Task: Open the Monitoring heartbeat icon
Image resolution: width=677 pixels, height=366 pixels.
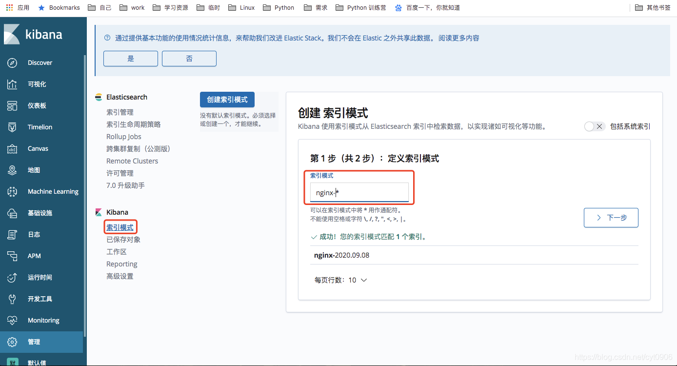Action: pos(13,320)
